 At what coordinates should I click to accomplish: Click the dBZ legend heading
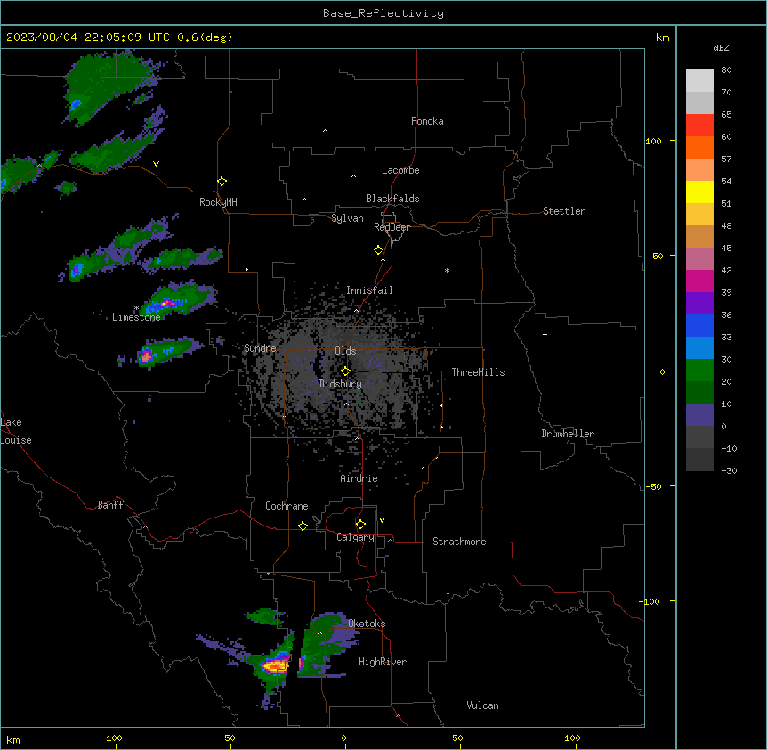[721, 47]
